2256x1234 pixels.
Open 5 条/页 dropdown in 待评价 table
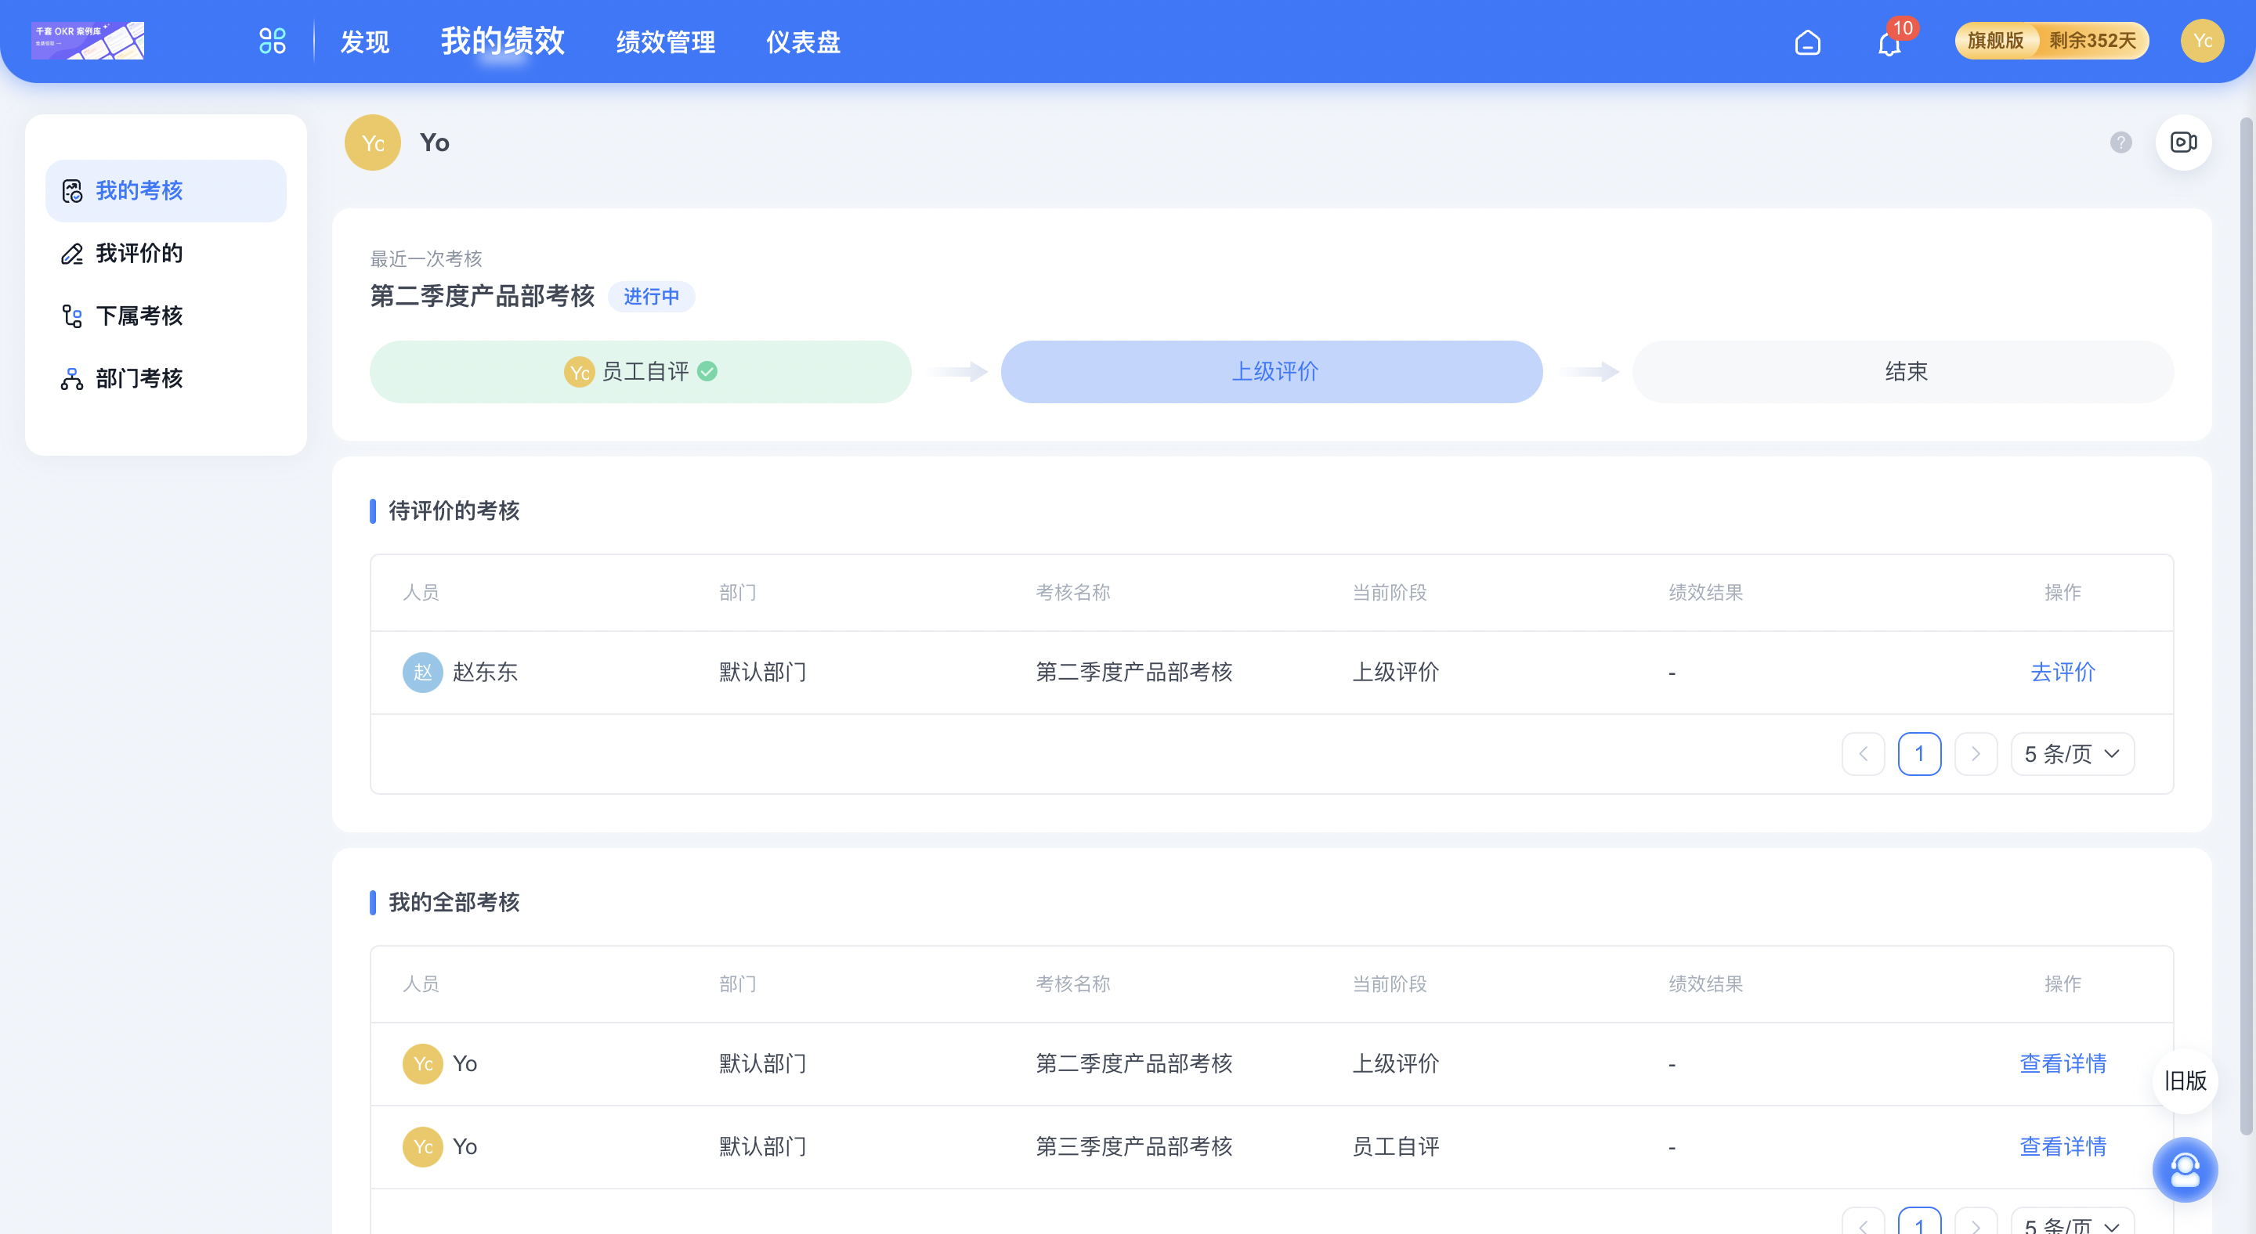(2072, 754)
